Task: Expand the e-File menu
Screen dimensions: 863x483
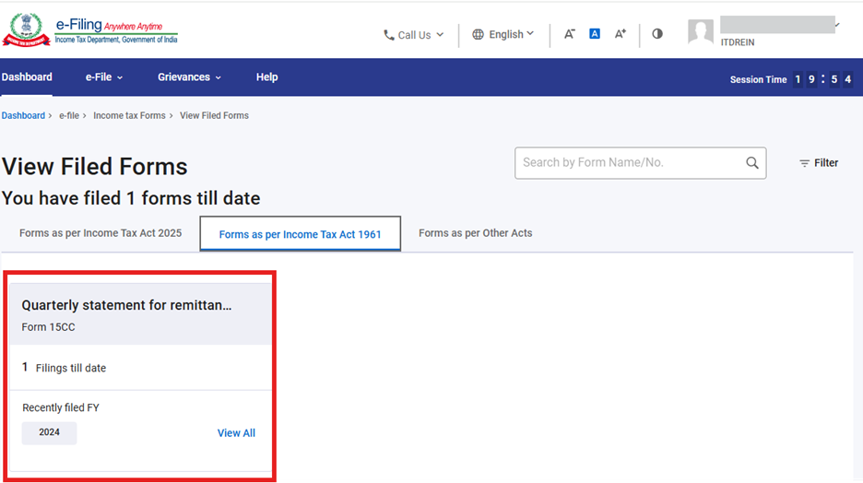Action: coord(103,77)
